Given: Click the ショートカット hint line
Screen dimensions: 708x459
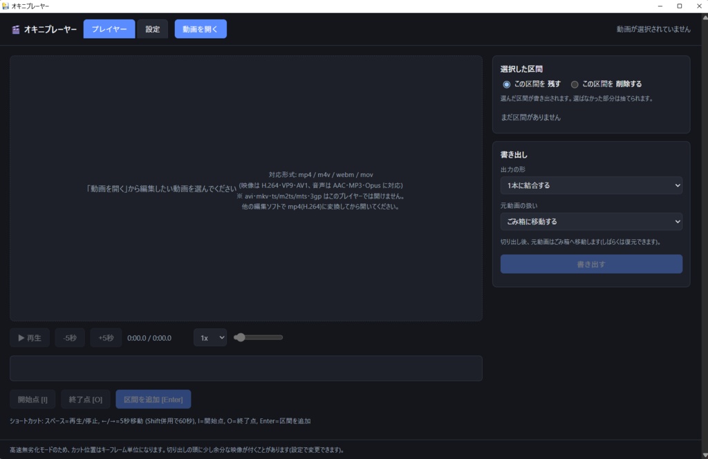Looking at the screenshot, I should (160, 421).
